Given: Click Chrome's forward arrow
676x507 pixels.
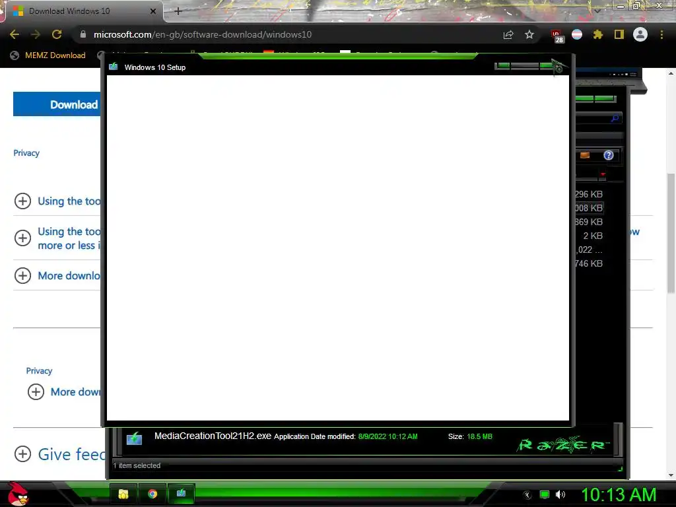Looking at the screenshot, I should [36, 34].
